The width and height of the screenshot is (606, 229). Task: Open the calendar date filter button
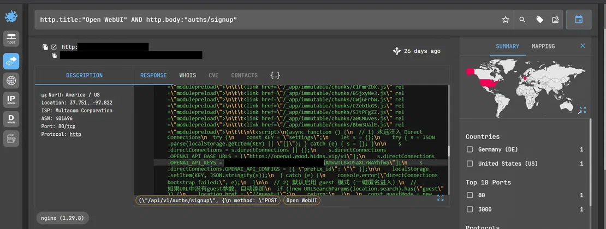[579, 20]
